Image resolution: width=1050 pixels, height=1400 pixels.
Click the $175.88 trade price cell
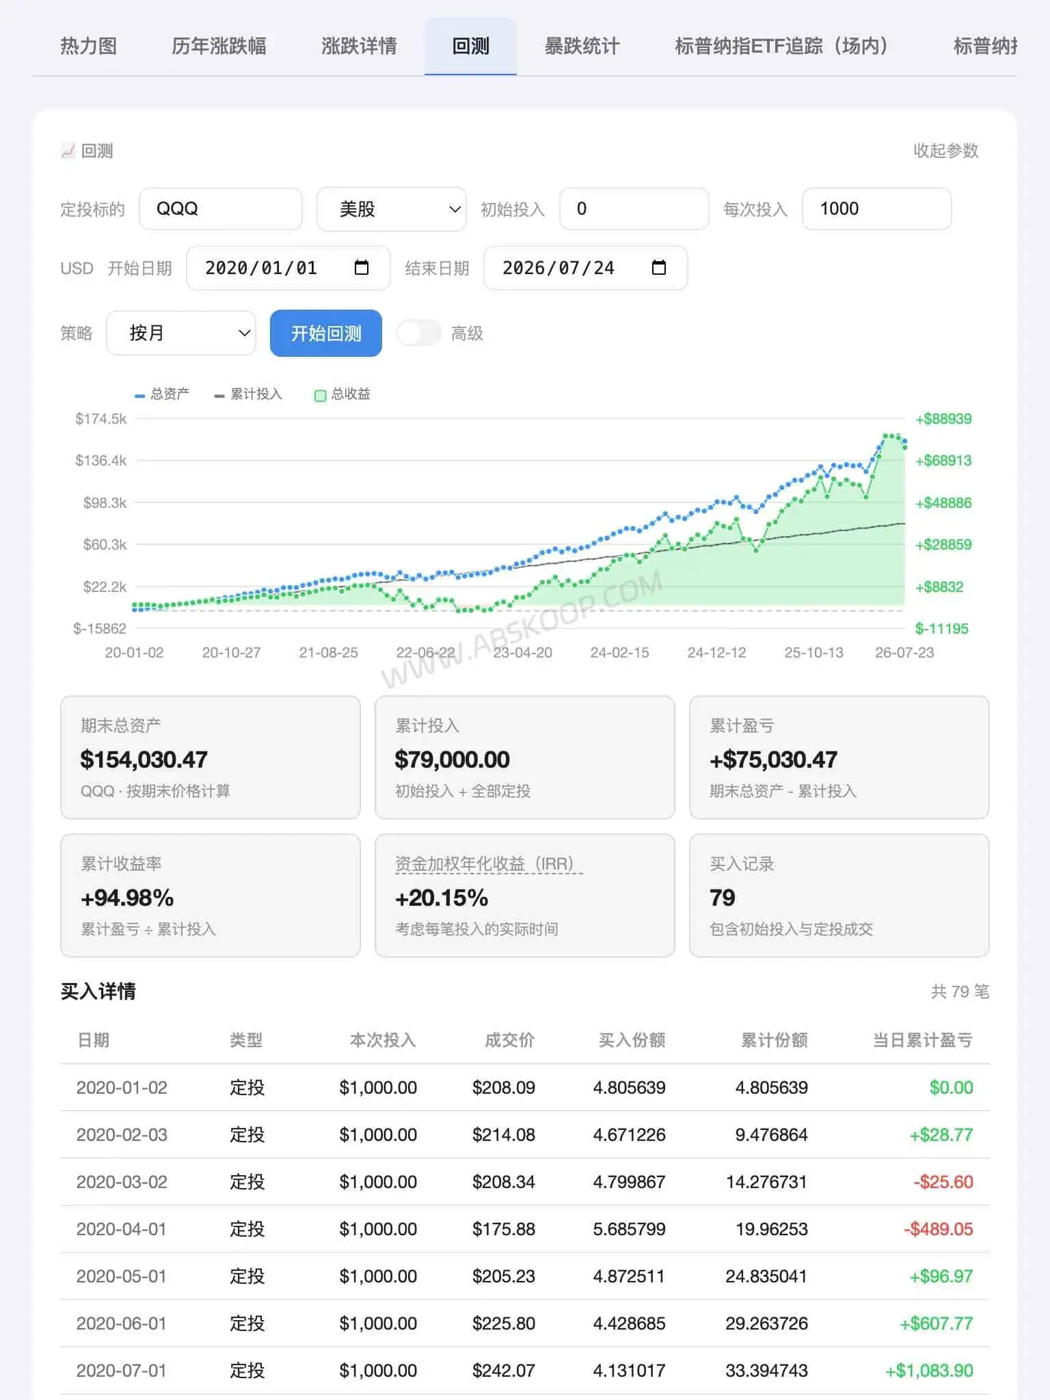[x=504, y=1229]
